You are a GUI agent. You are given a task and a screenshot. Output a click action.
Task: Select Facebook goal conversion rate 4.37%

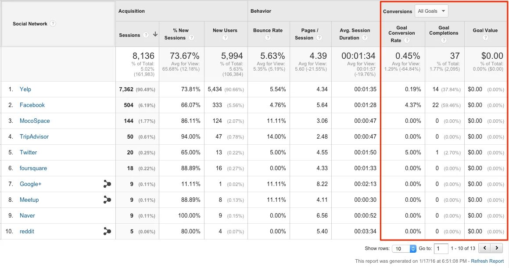413,105
